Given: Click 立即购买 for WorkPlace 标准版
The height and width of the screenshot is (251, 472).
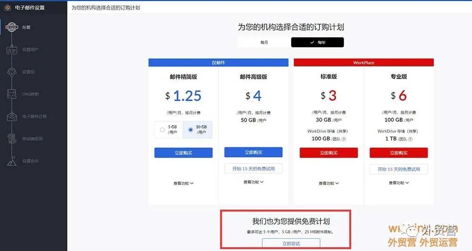Looking at the screenshot, I should coord(329,153).
